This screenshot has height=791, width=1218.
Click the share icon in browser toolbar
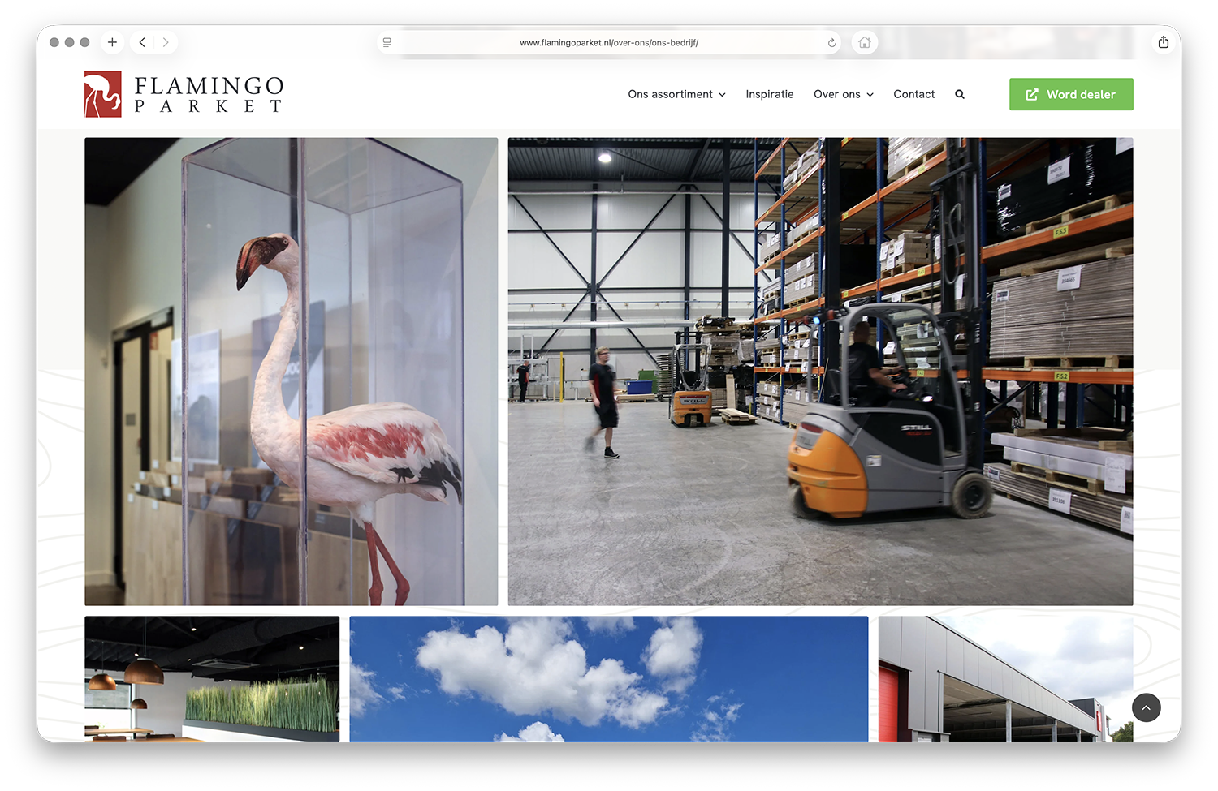click(x=1164, y=42)
